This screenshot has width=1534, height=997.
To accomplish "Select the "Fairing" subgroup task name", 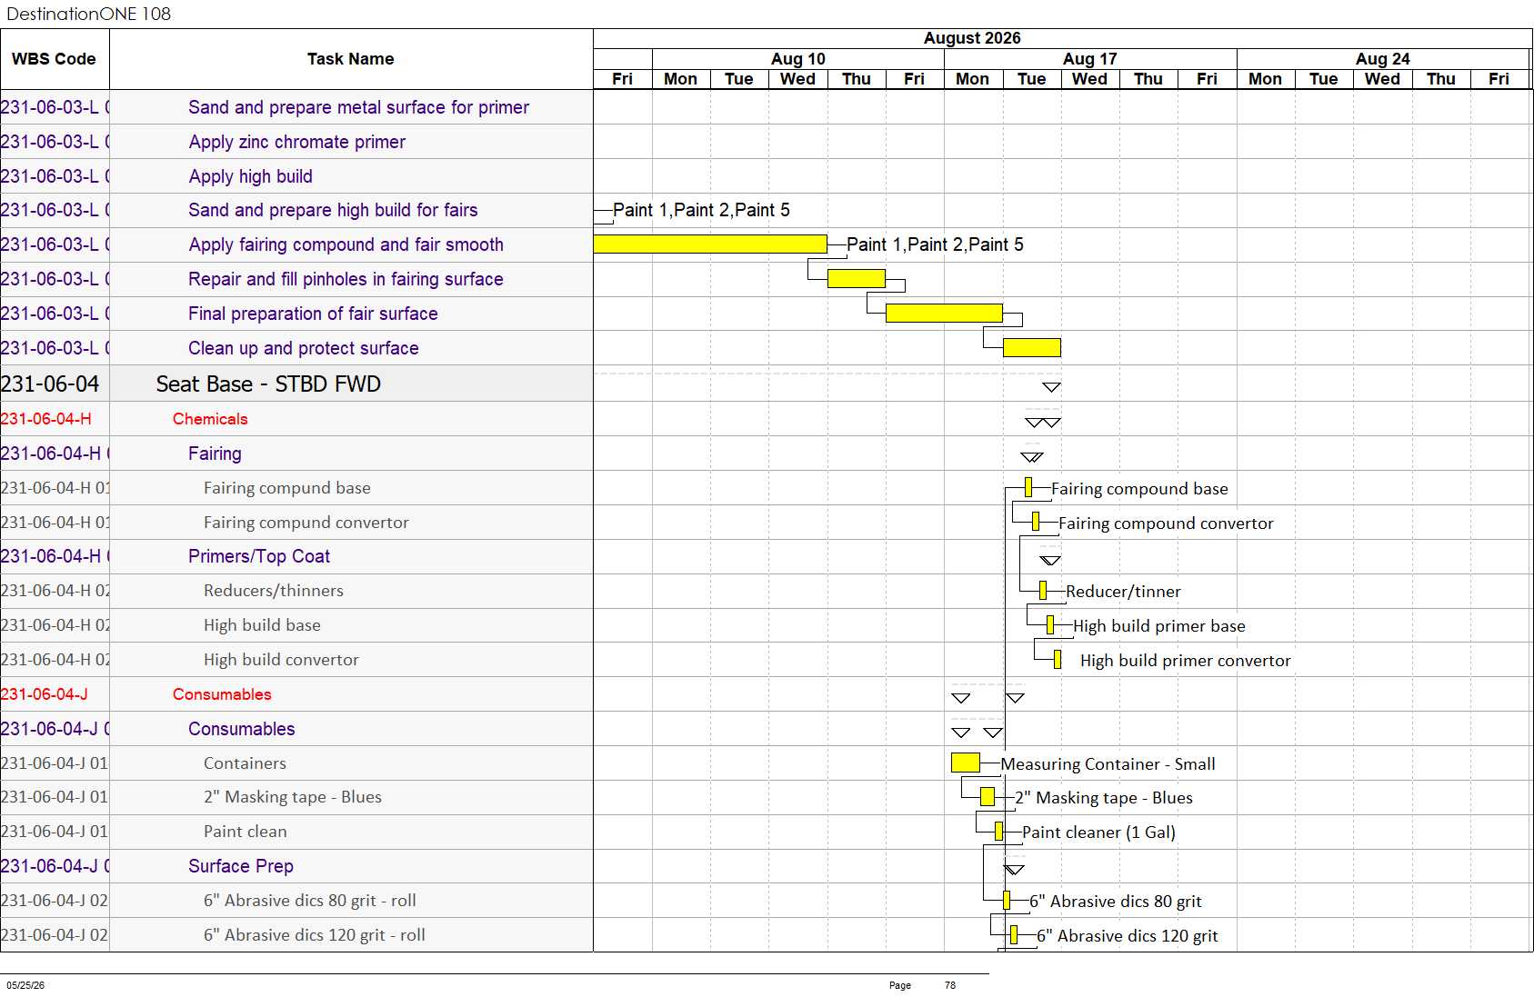I will pyautogui.click(x=215, y=454).
